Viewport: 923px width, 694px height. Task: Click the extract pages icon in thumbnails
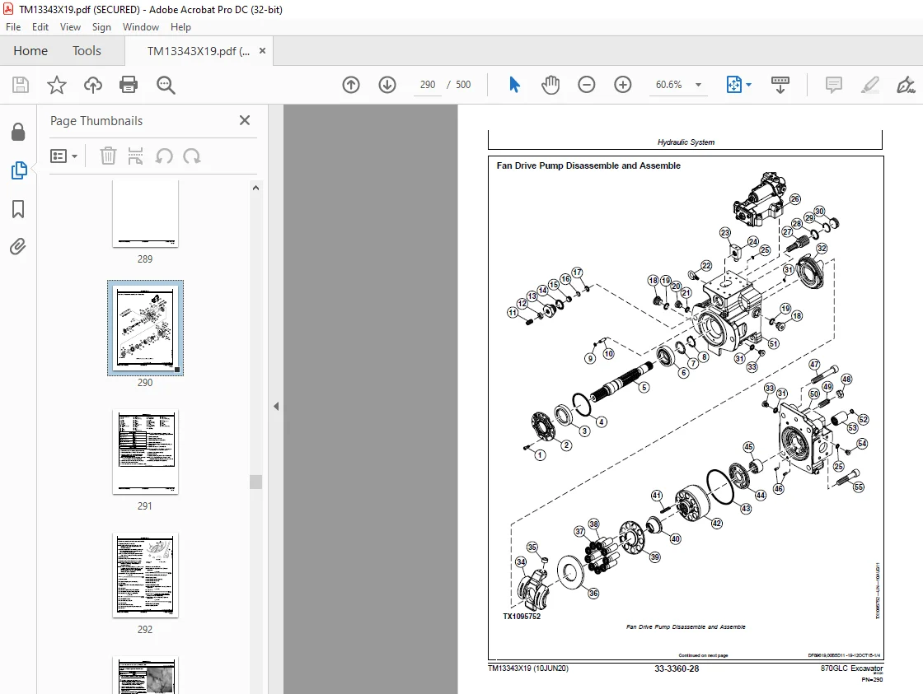click(x=135, y=156)
